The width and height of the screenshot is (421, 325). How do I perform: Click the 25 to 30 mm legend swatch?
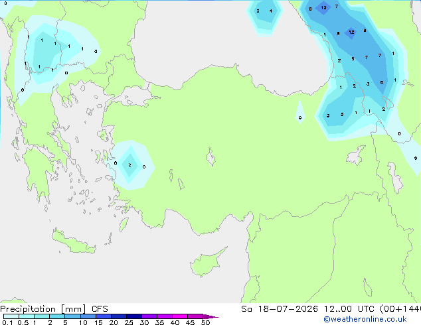point(133,316)
